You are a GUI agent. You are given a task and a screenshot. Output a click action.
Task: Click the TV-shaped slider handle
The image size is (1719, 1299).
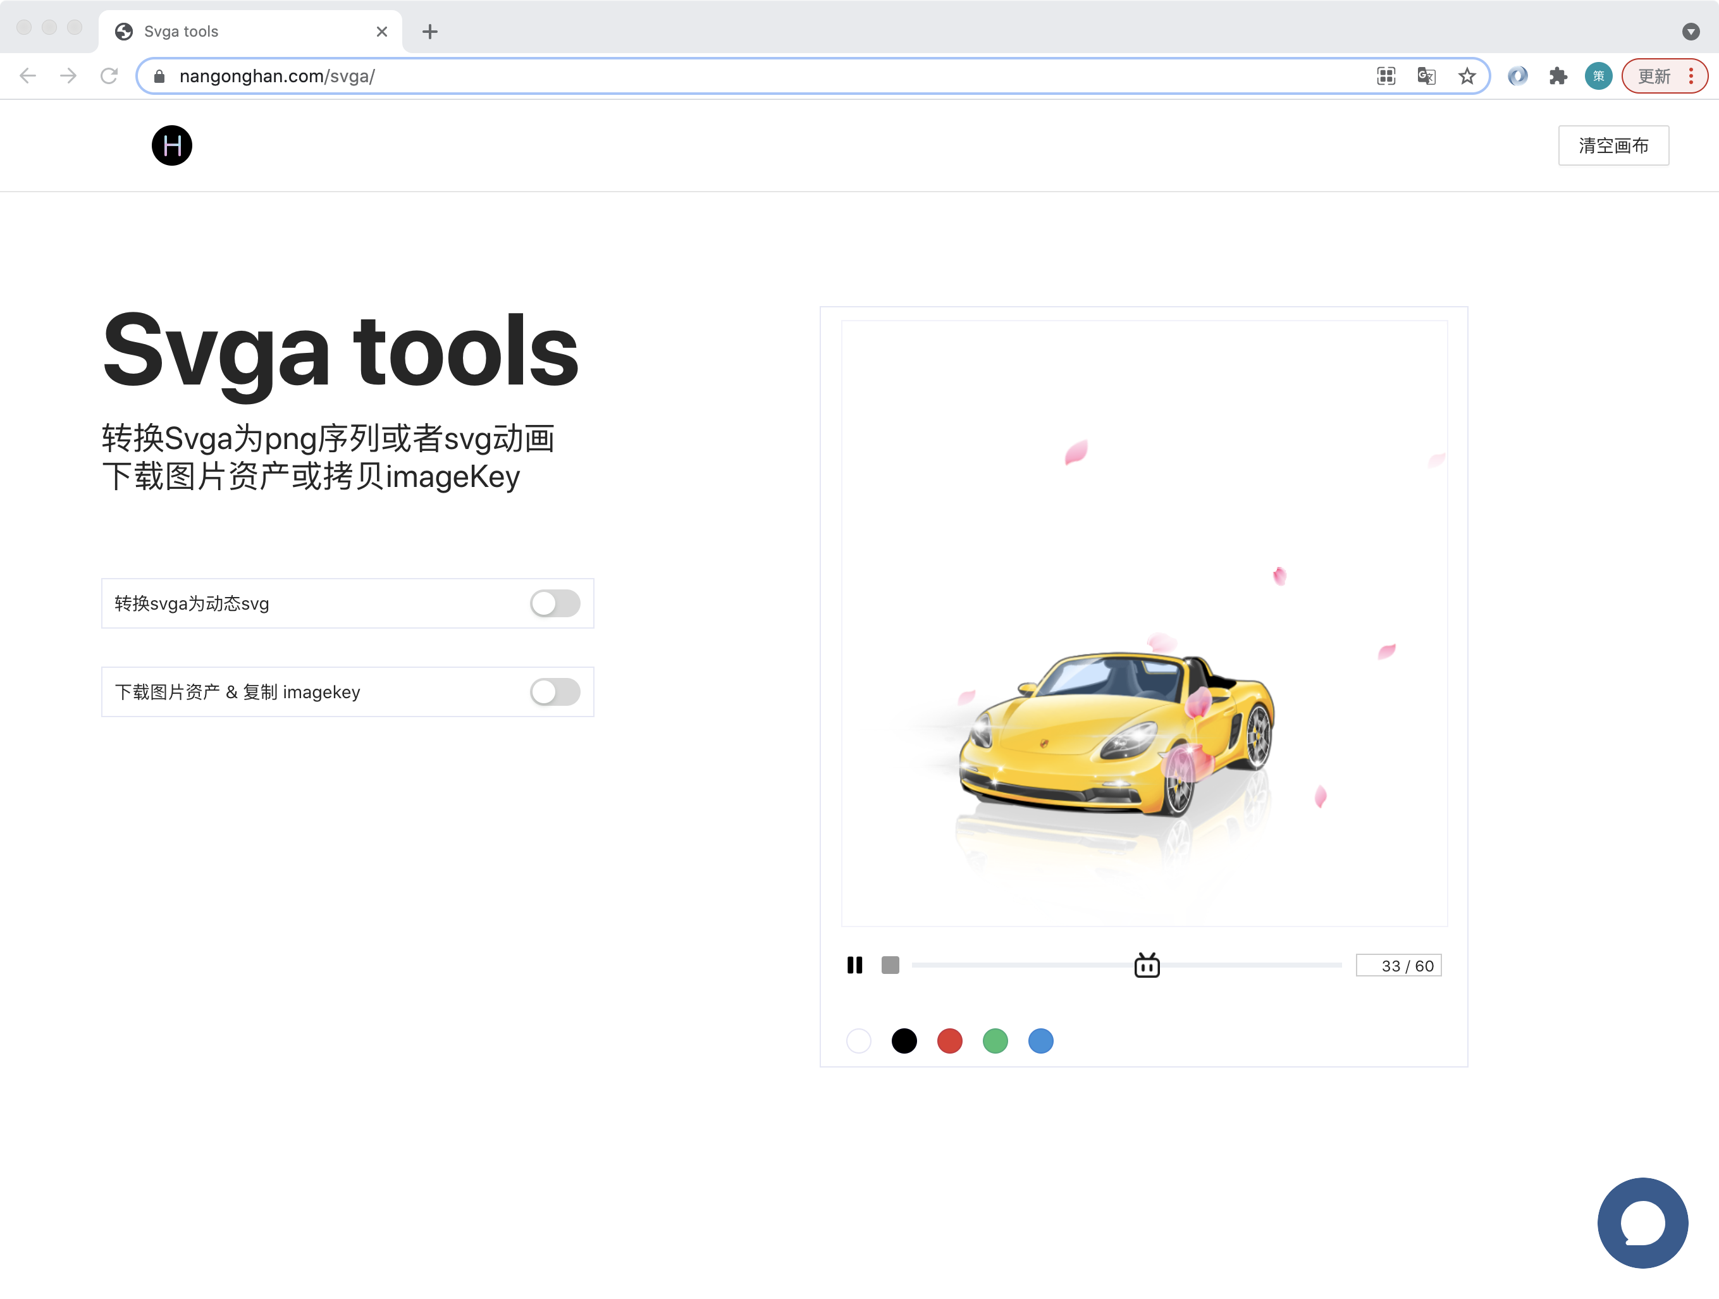tap(1146, 965)
